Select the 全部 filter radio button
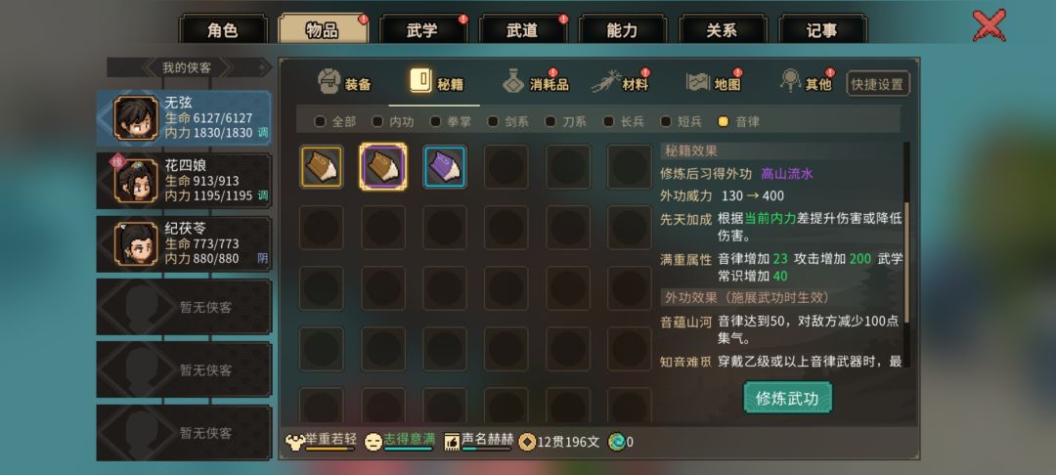 (320, 122)
